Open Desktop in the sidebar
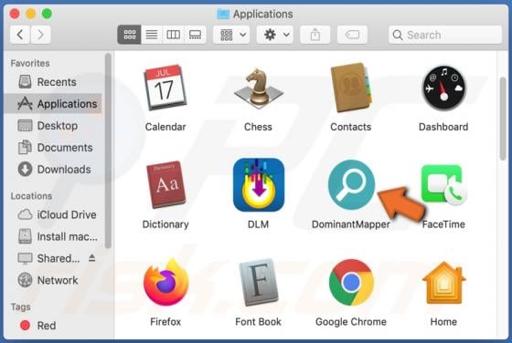 tap(53, 126)
